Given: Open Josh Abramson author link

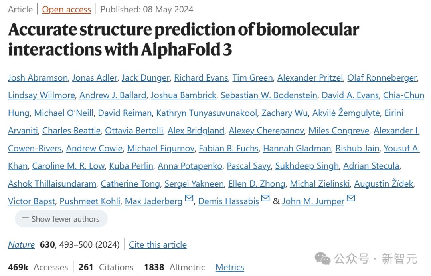Looking at the screenshot, I should (x=38, y=78).
